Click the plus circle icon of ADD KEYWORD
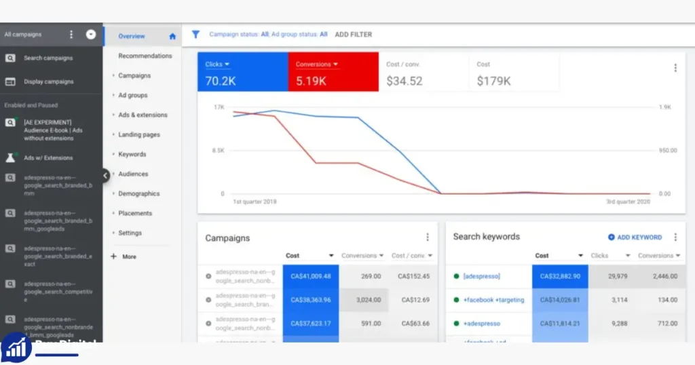Image resolution: width=695 pixels, height=365 pixels. pyautogui.click(x=612, y=237)
